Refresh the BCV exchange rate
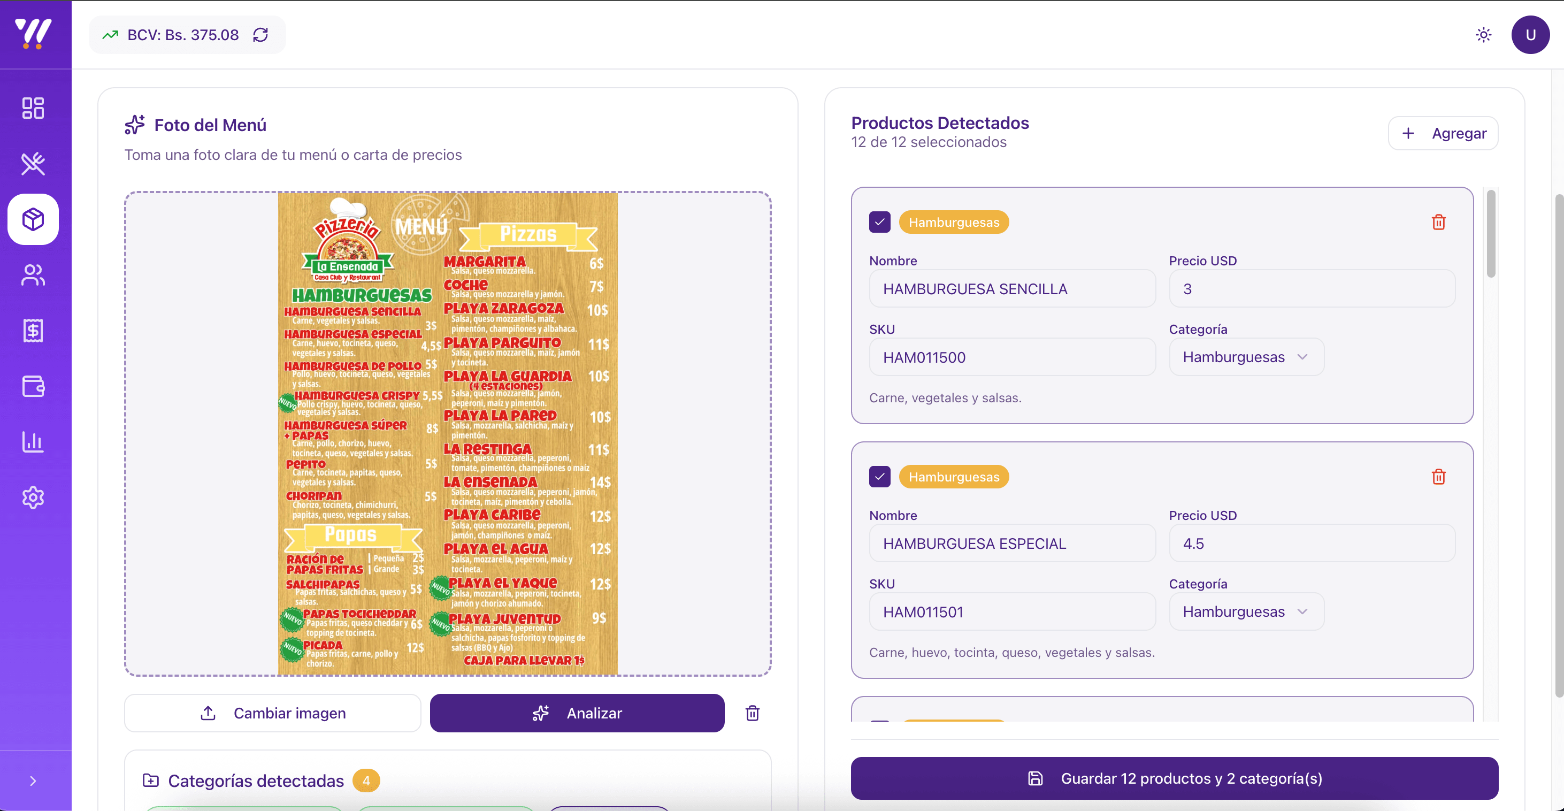Image resolution: width=1564 pixels, height=811 pixels. 260,35
